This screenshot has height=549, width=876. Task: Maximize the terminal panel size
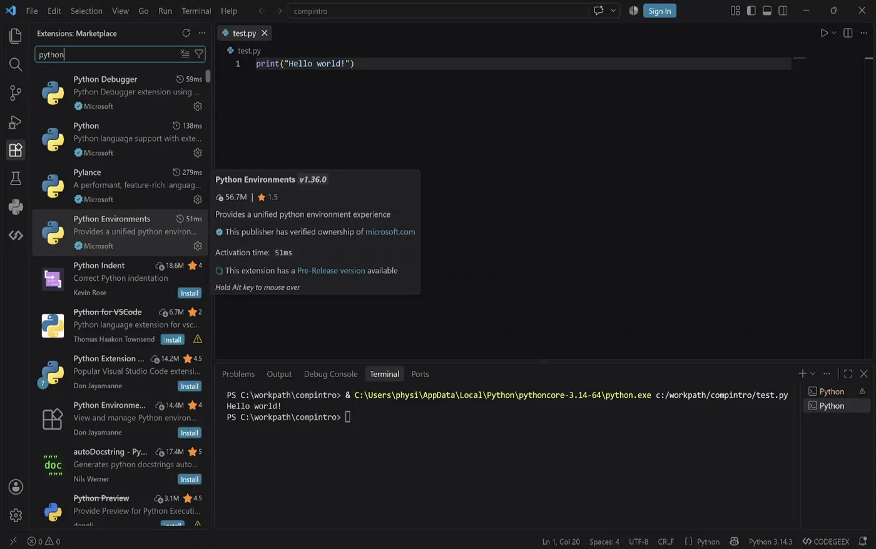click(848, 374)
